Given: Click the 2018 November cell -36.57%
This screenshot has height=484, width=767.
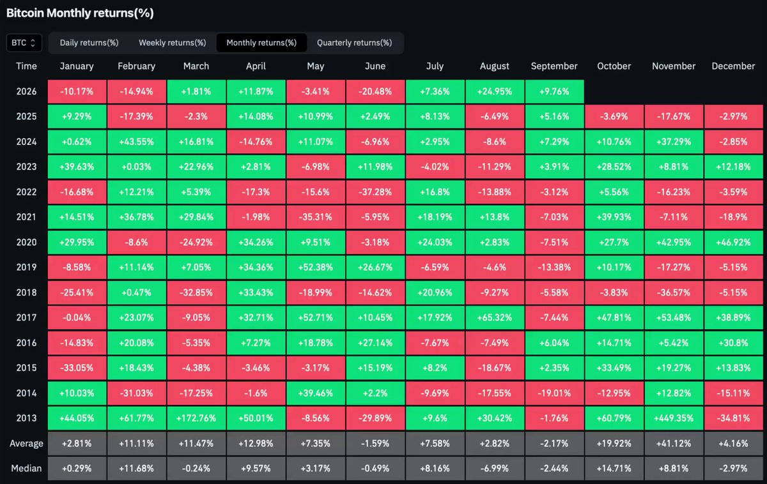Looking at the screenshot, I should click(674, 292).
